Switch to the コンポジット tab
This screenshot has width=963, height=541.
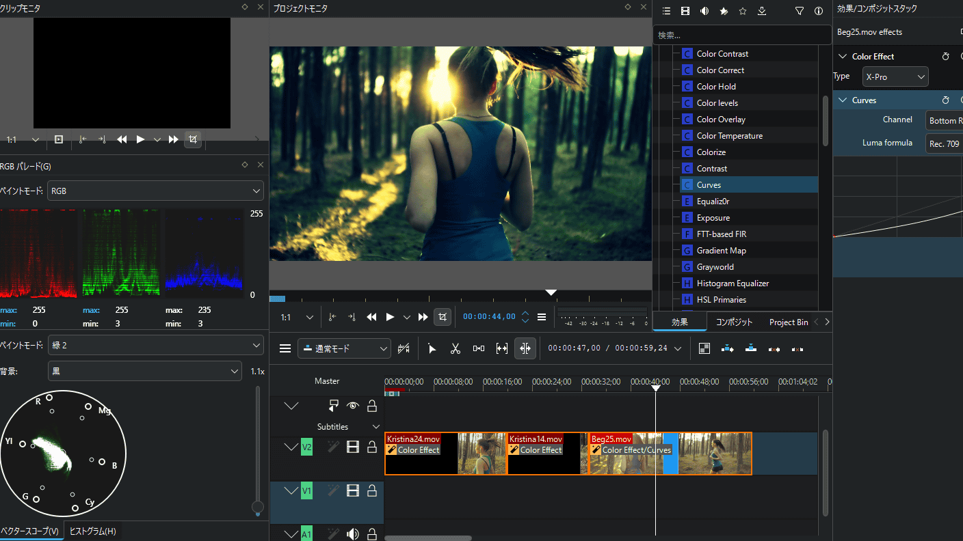[x=734, y=322]
